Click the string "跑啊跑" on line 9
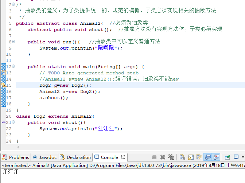Image resolution: width=245 pixels, height=183 pixels. point(106,48)
